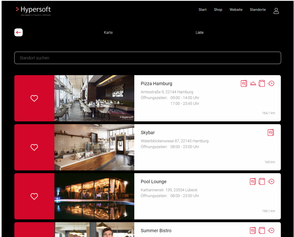Click the 199,1 km distance label
Image resolution: width=294 pixels, height=237 pixels.
point(269,211)
